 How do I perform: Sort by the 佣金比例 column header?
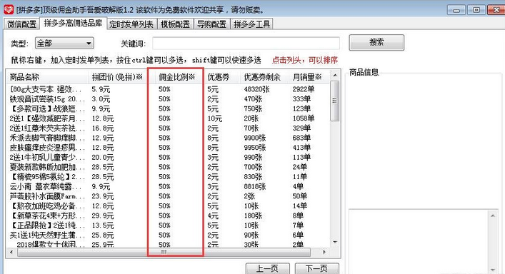click(x=176, y=77)
